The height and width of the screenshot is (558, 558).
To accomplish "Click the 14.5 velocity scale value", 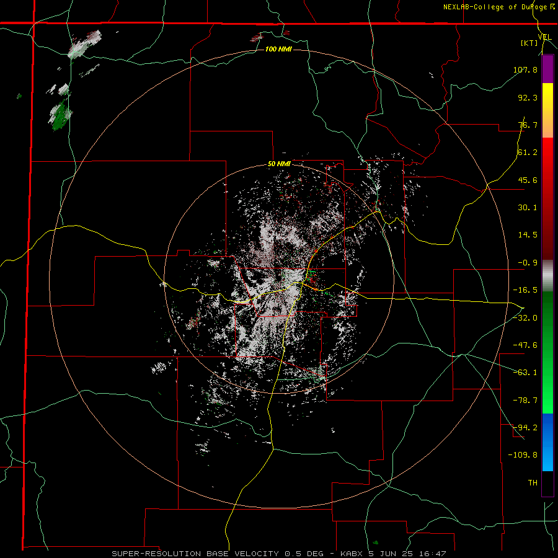I will [528, 235].
